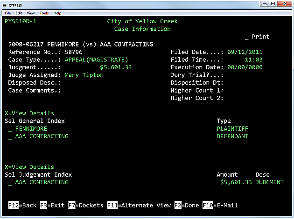Click the Disposition Dt label
Image resolution: width=294 pixels, height=219 pixels.
[197, 83]
